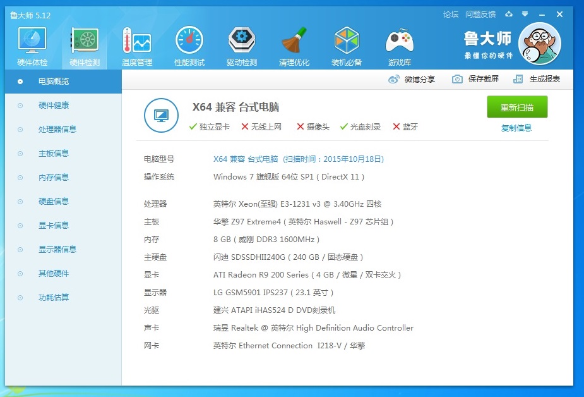Open 清理优化 cleanup broom icon
Viewport: 584px width, 397px height.
point(294,47)
